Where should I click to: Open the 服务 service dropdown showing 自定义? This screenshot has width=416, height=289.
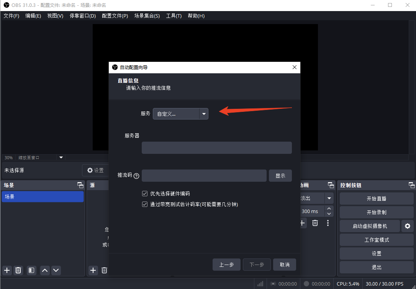pos(180,114)
